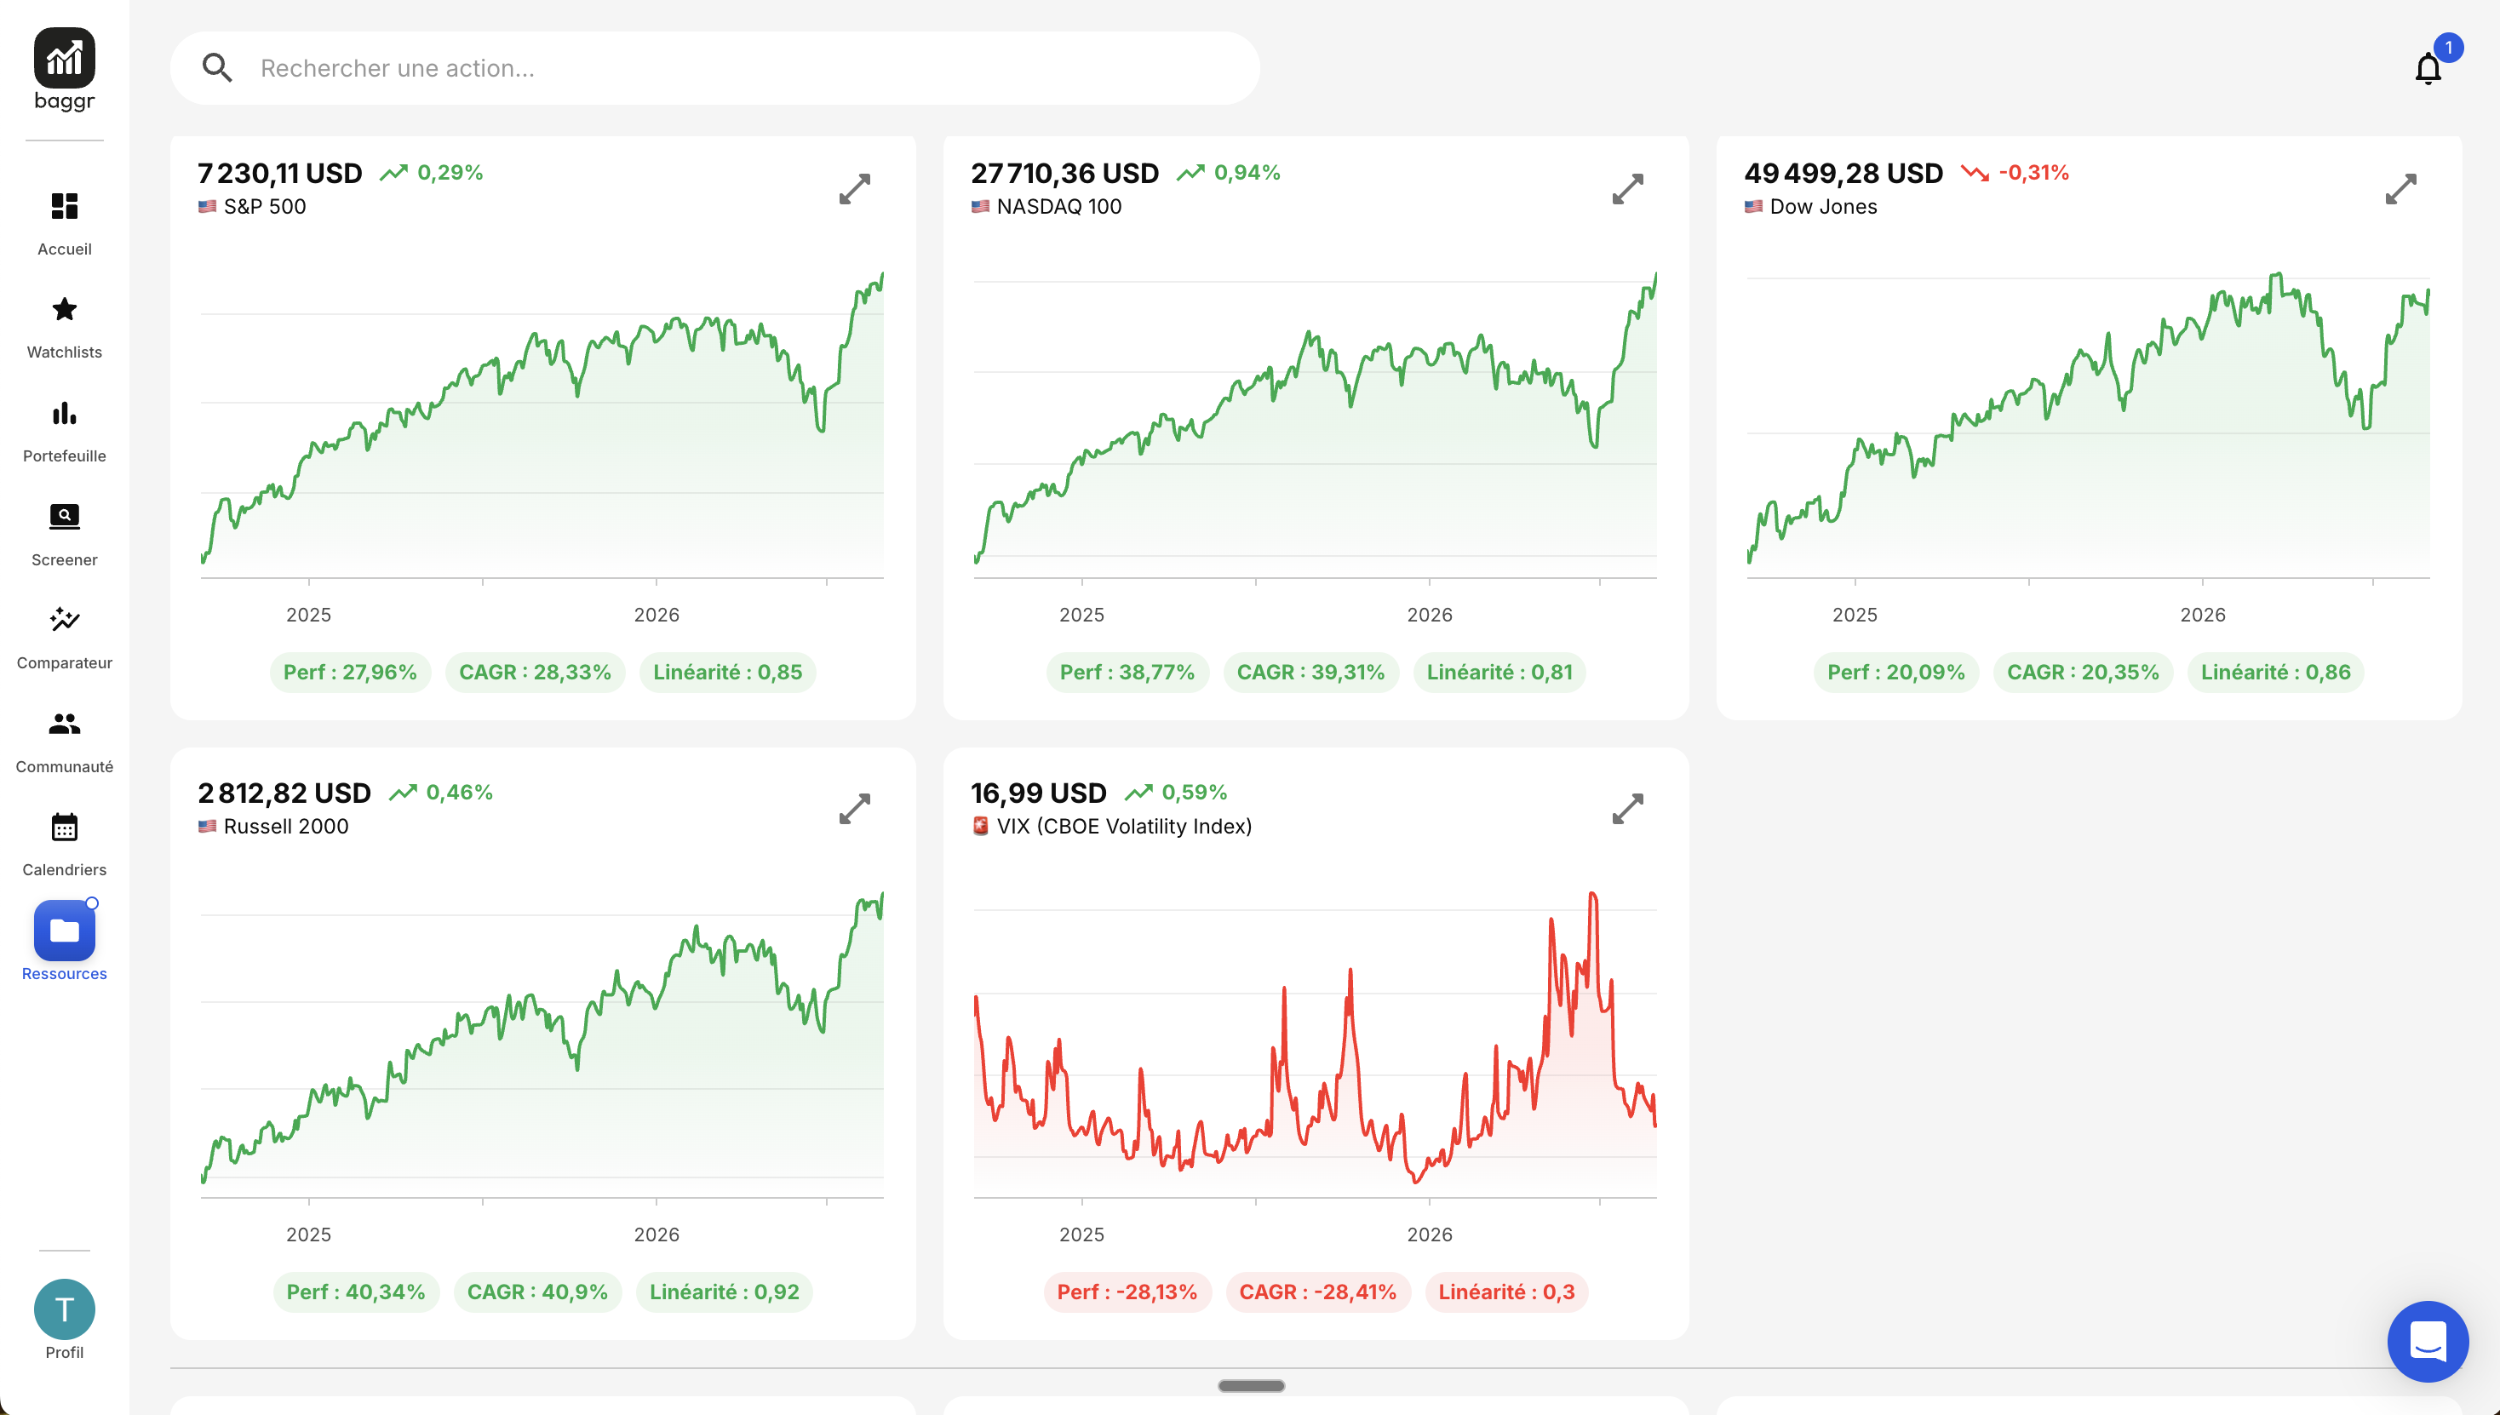Expand the S&P 500 chart
2500x1415 pixels.
854,188
